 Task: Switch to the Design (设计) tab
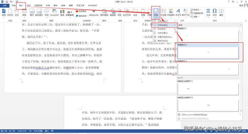coord(29,6)
